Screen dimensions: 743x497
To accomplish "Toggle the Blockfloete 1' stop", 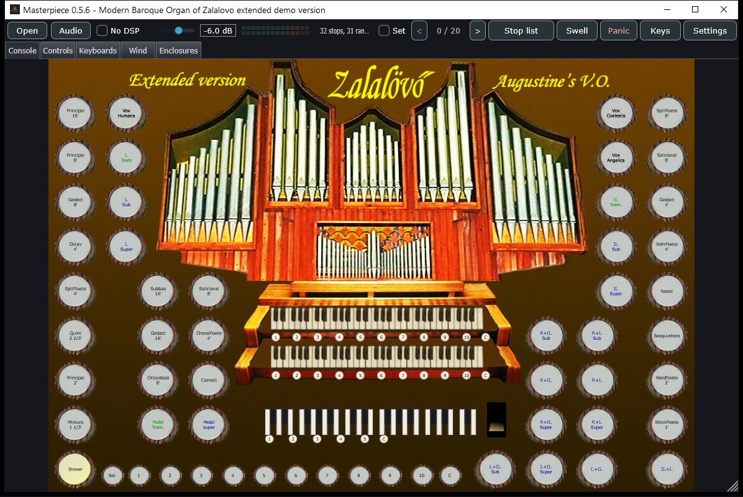I will [x=667, y=425].
